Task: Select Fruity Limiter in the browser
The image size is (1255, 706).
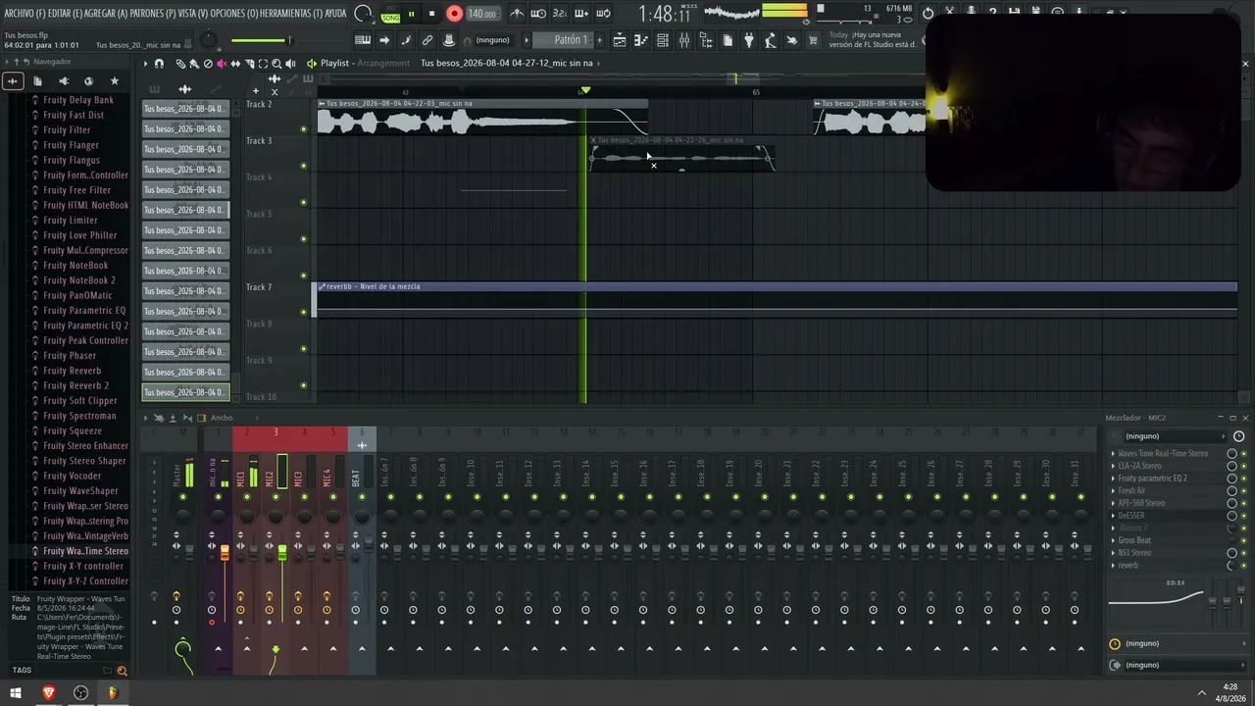Action: click(70, 221)
